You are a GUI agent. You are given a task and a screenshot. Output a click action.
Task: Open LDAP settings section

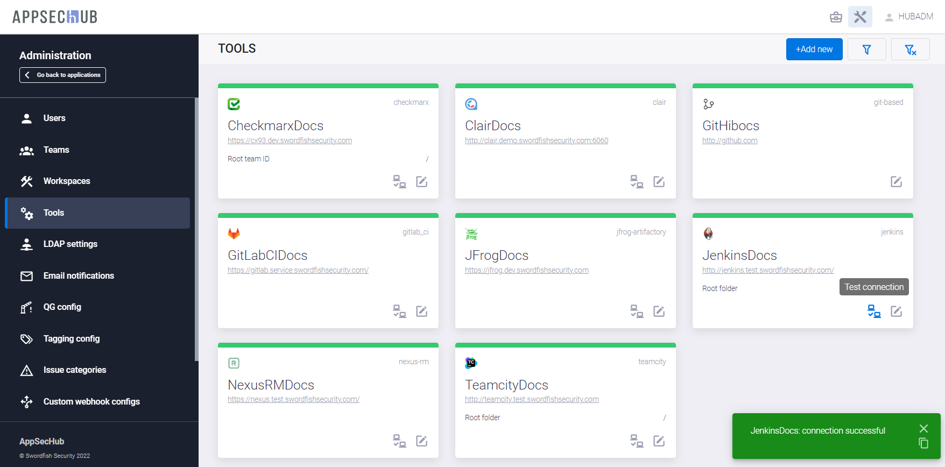[70, 244]
